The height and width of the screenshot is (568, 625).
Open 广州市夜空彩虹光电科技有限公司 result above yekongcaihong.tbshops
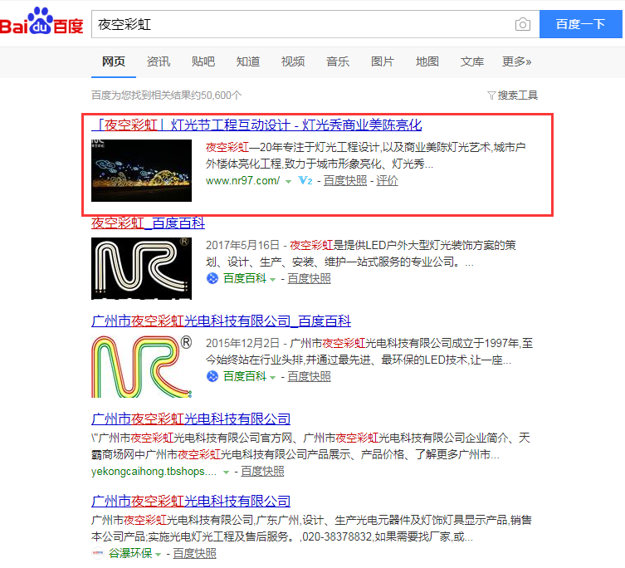191,419
